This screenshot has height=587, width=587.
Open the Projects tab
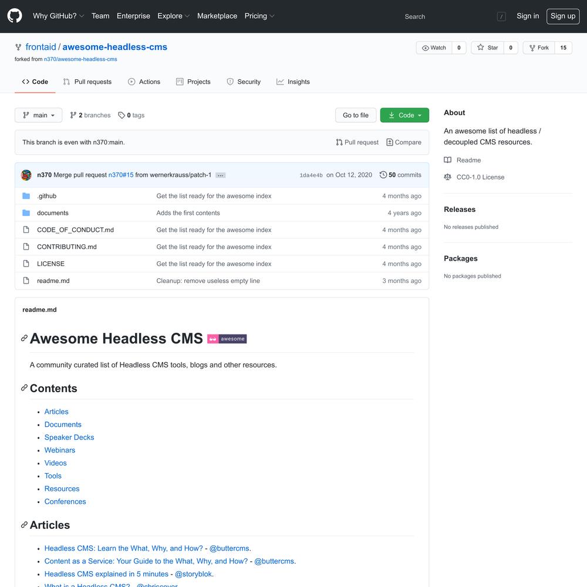tap(193, 82)
